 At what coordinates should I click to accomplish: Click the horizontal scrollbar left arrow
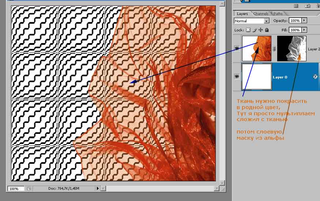coord(103,189)
